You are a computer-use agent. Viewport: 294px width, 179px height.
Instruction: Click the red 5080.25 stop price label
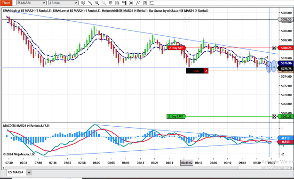click(286, 48)
